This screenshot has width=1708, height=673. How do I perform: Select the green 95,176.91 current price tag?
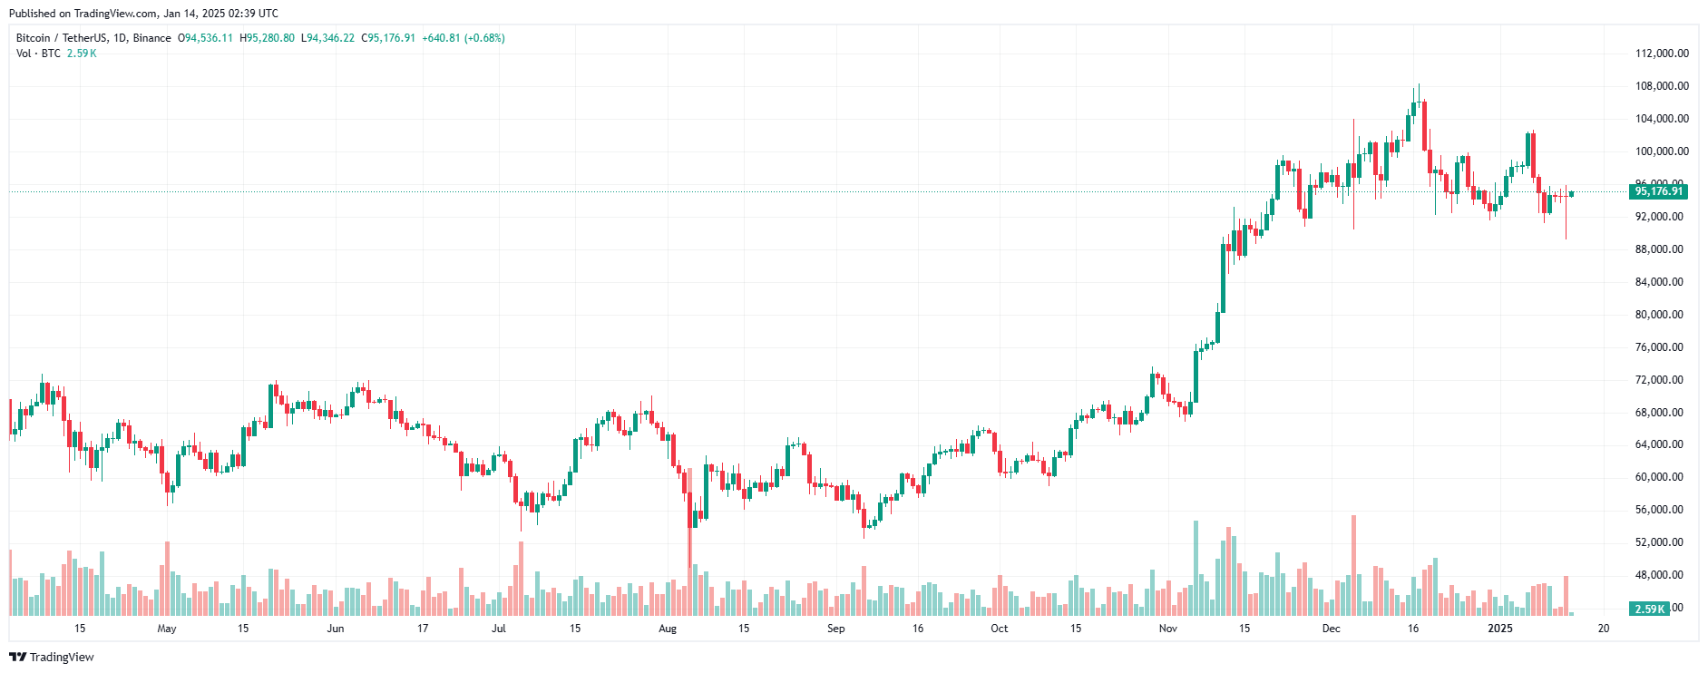pyautogui.click(x=1658, y=191)
